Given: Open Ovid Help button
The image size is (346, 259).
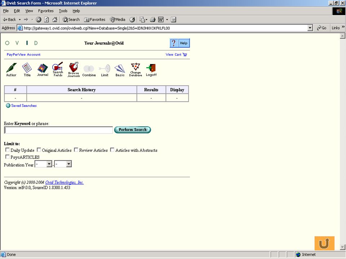Looking at the screenshot, I should click(x=179, y=43).
